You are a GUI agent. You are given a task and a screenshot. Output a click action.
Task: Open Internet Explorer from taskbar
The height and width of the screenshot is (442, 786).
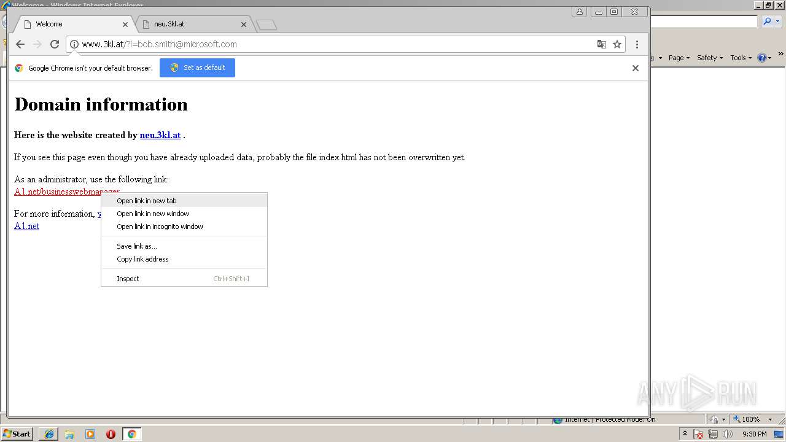pos(49,434)
